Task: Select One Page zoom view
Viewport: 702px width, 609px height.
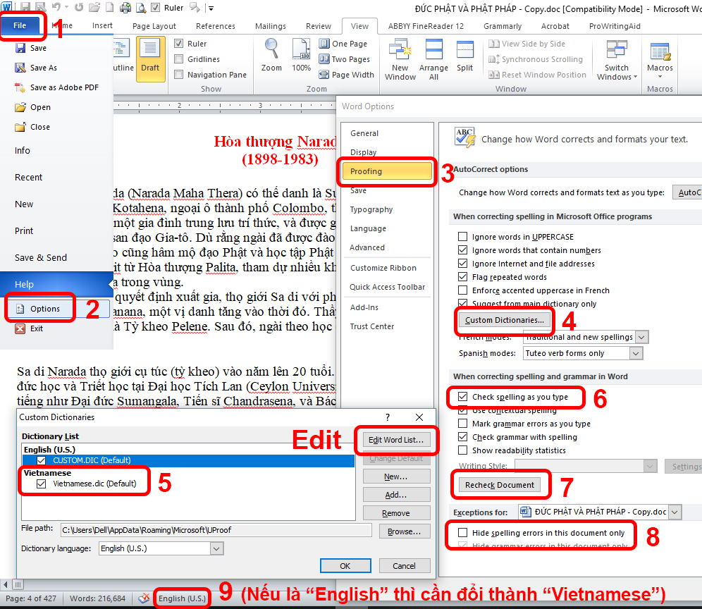Action: (x=343, y=44)
